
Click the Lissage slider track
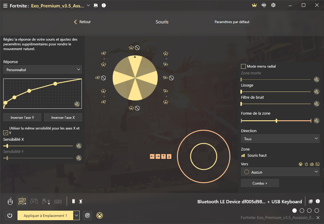coord(276,92)
